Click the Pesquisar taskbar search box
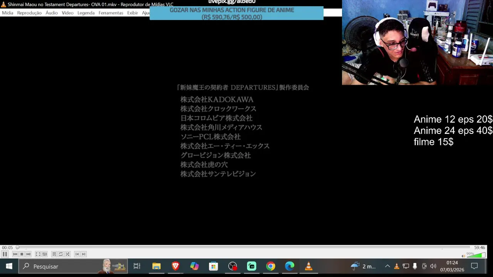The height and width of the screenshot is (277, 493). [x=73, y=266]
